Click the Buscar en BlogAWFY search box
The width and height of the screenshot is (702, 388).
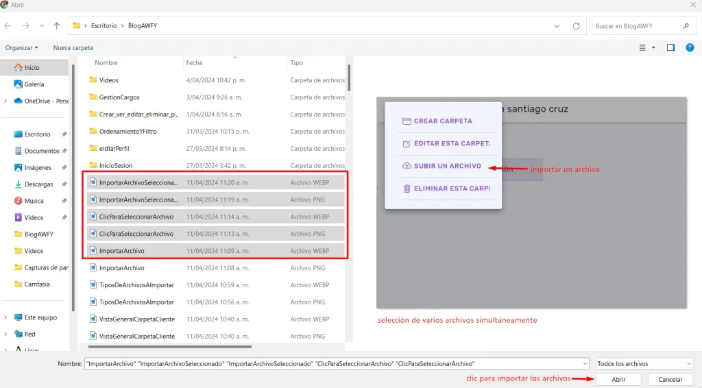(x=644, y=26)
